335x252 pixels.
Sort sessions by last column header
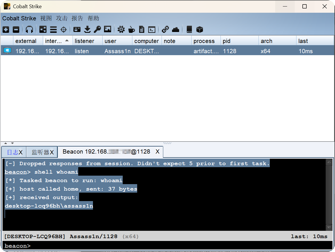pyautogui.click(x=315, y=41)
